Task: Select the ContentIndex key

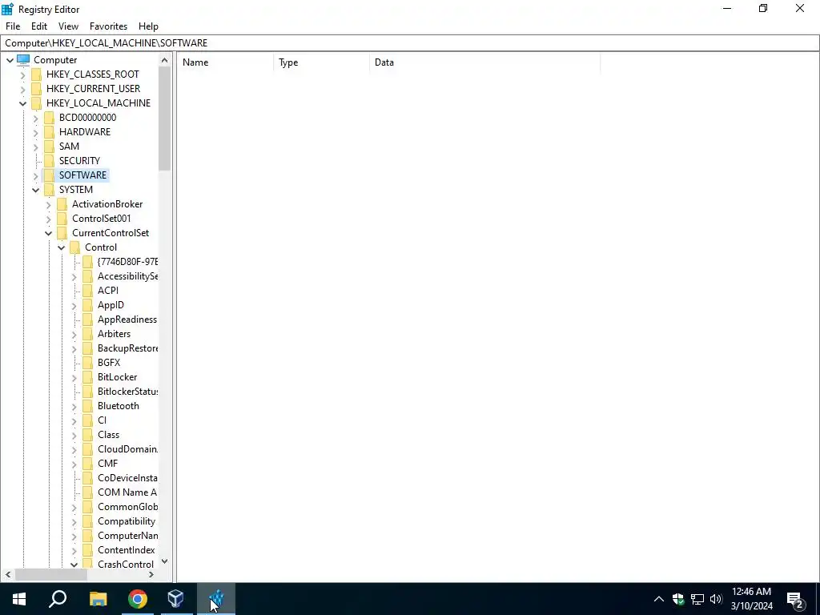Action: (126, 550)
